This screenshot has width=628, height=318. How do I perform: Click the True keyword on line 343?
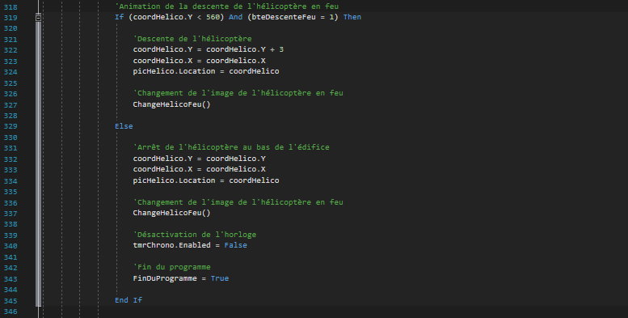(x=220, y=278)
